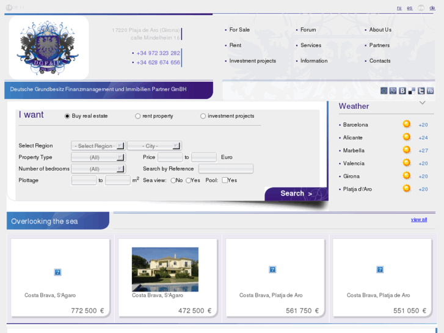
Task: Click the Barcelona sunny weather icon
Action: [x=406, y=124]
